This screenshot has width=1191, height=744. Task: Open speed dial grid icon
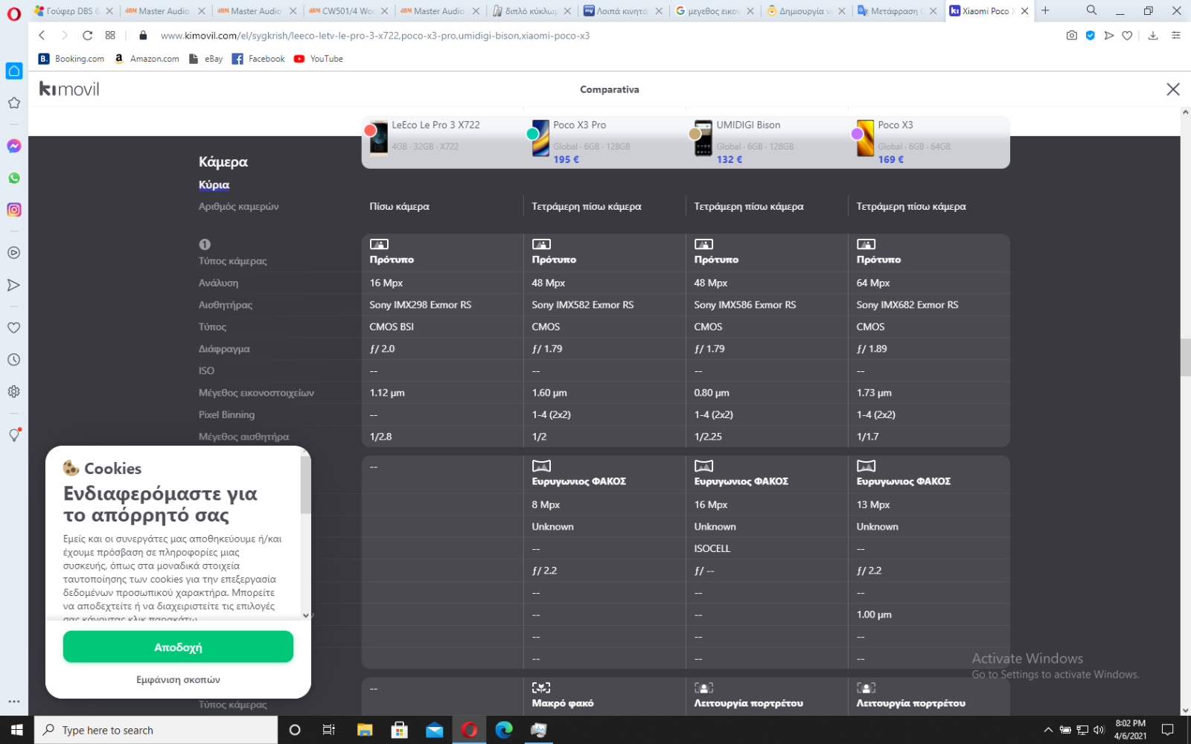pyautogui.click(x=110, y=35)
